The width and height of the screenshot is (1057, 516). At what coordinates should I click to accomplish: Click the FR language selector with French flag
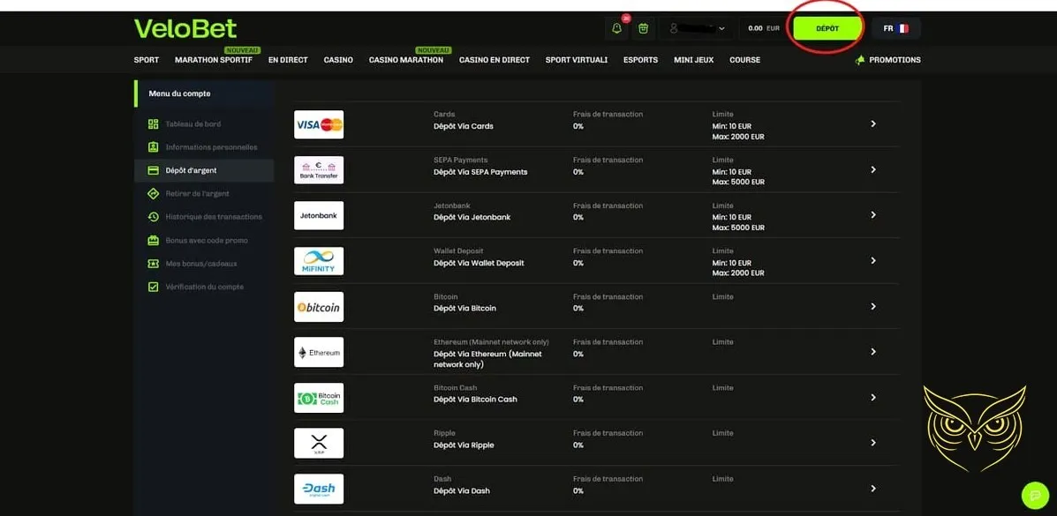(x=895, y=27)
